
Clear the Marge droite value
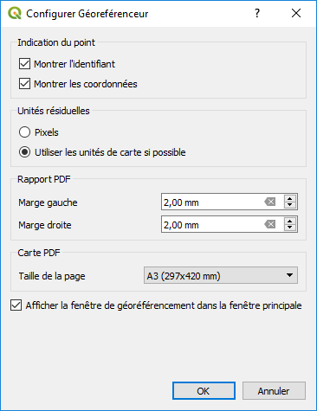tap(270, 224)
